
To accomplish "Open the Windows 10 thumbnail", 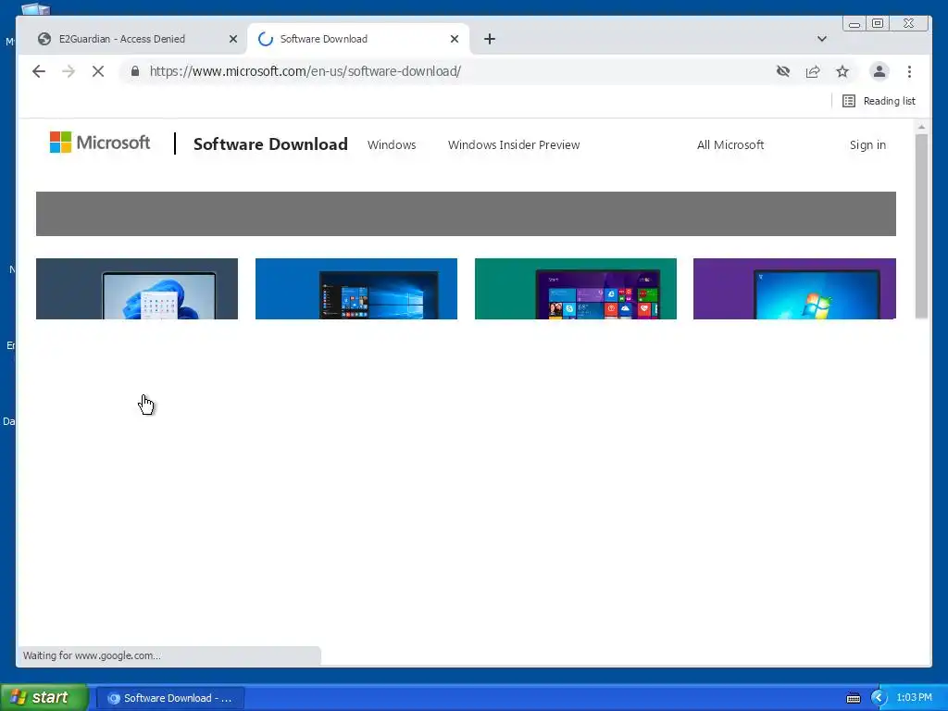I will click(356, 289).
